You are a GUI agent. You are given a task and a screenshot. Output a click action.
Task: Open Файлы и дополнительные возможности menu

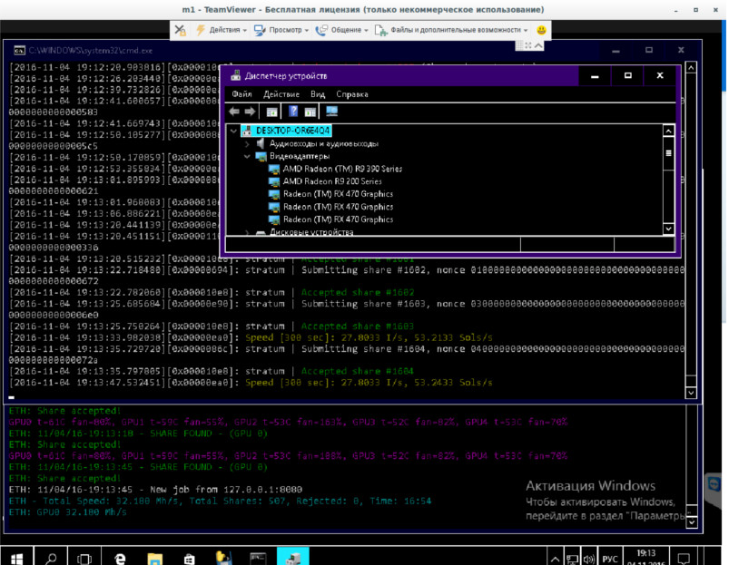(x=451, y=30)
